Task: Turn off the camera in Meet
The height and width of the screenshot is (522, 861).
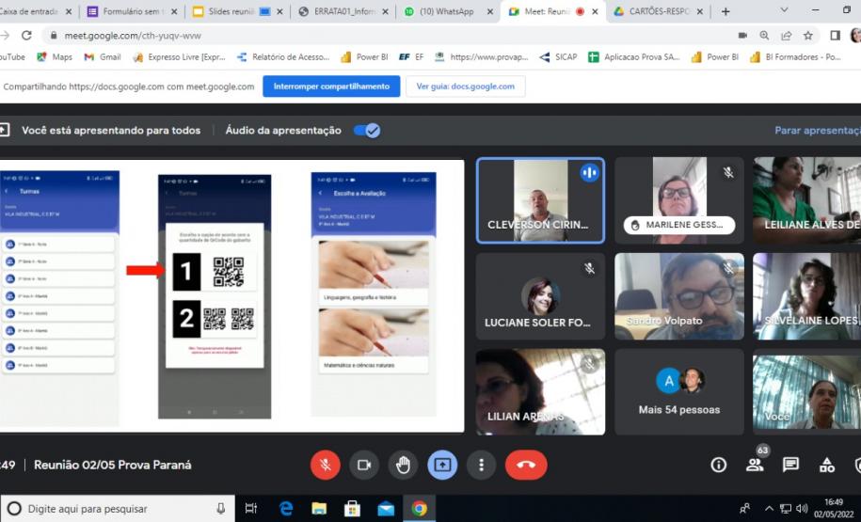Action: (363, 465)
